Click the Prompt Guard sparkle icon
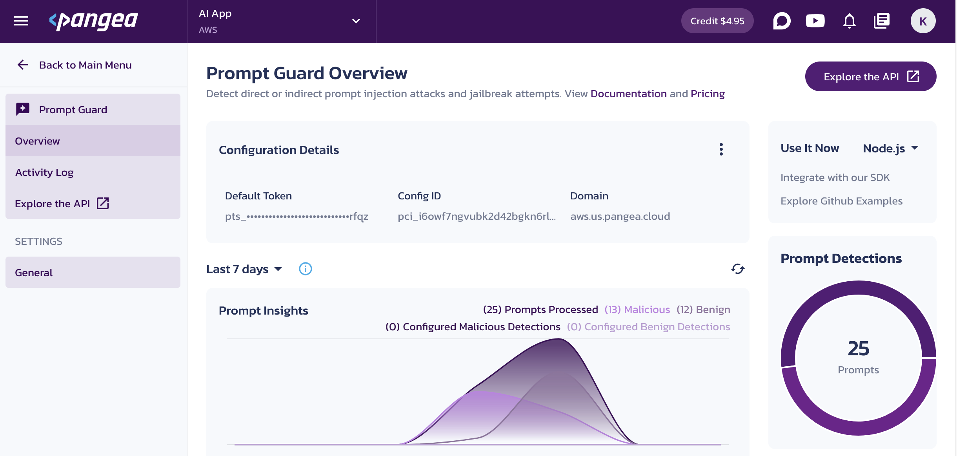The image size is (957, 456). click(x=23, y=109)
